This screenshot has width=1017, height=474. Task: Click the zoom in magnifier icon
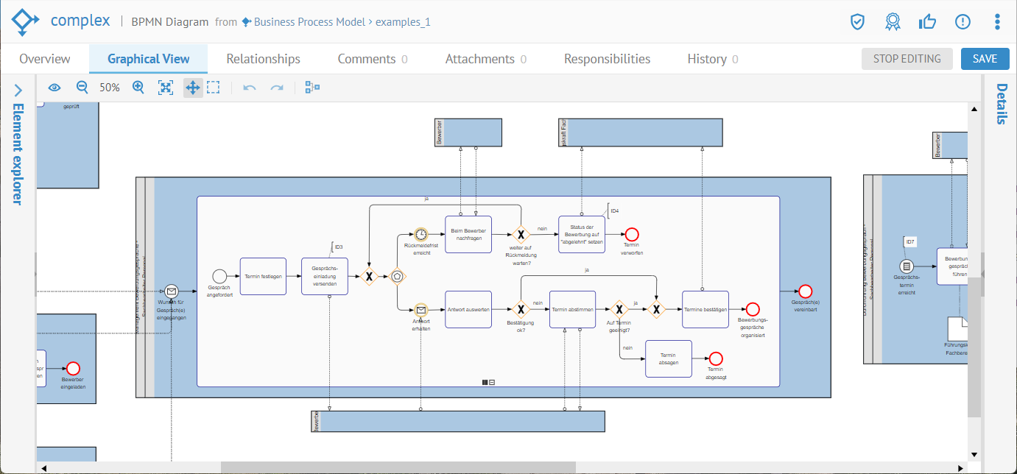coord(138,88)
